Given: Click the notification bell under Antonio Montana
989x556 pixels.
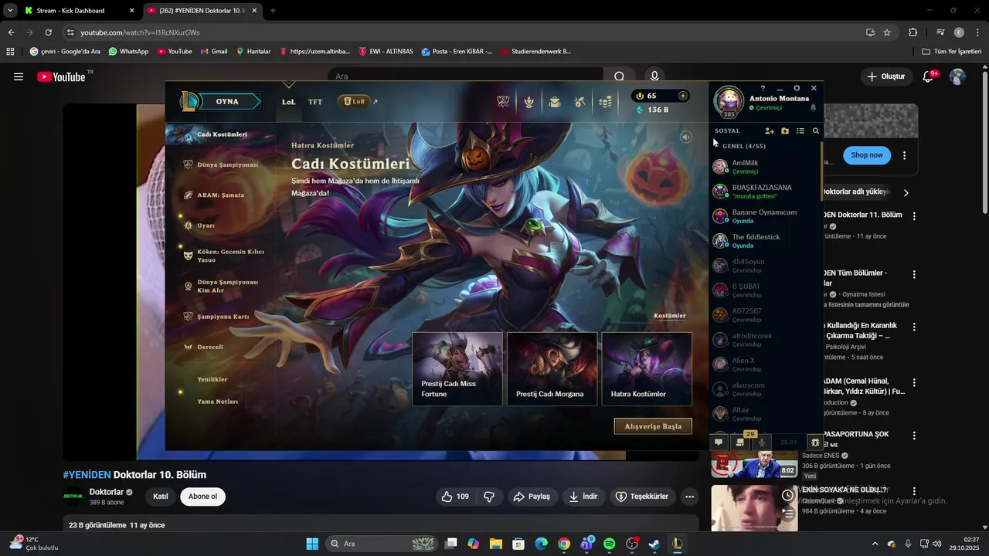Looking at the screenshot, I should coord(813,108).
